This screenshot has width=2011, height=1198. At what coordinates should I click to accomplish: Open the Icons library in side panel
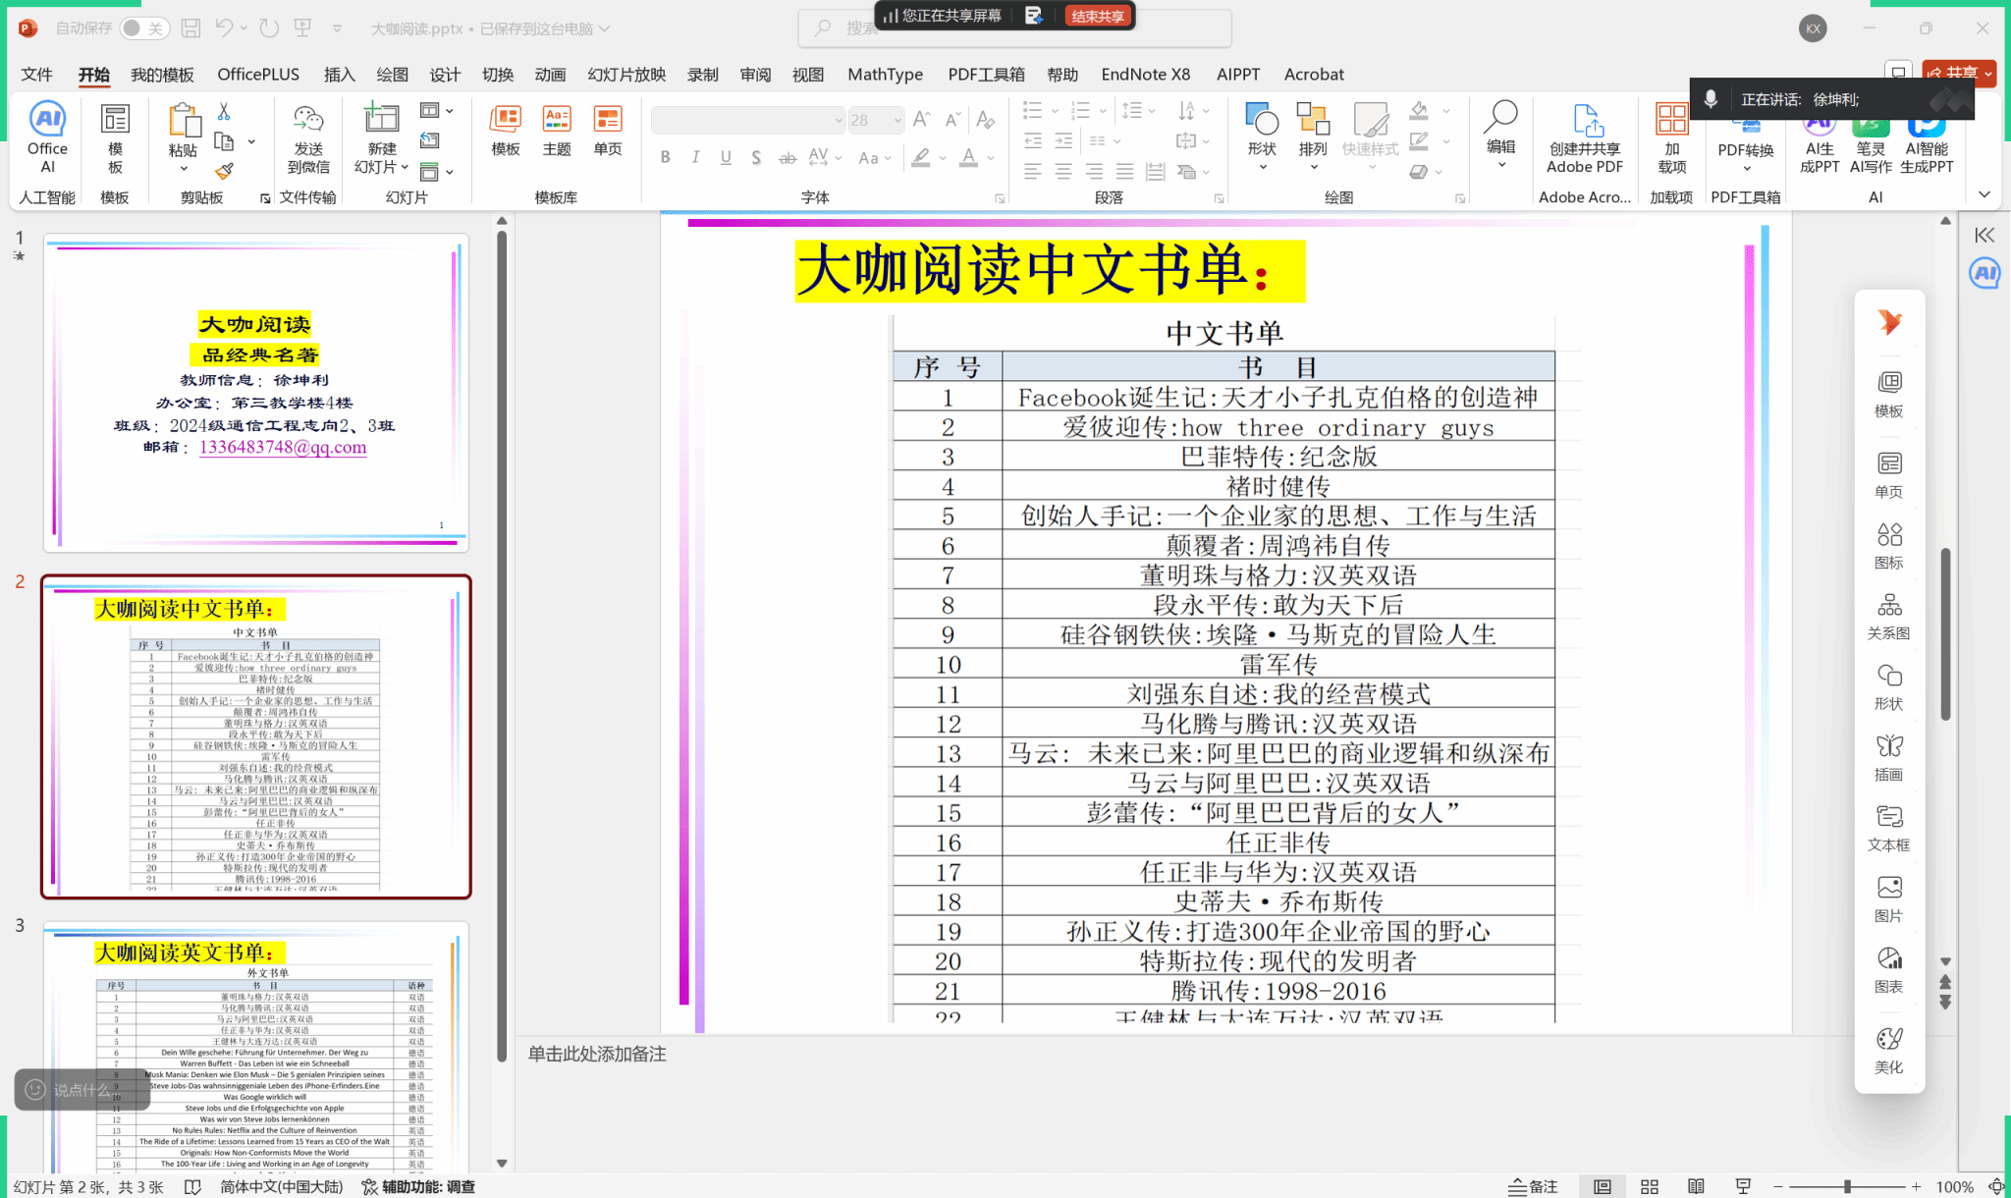click(x=1888, y=546)
